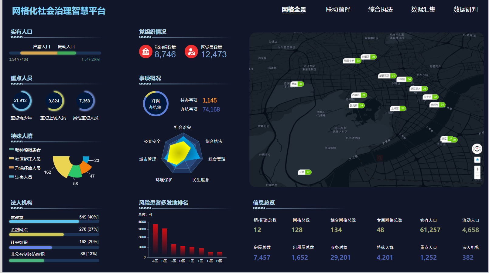Screen dimensions: 489x273
Task: Click the 其他重点人员 7,358 ring gauge
Action: (85, 101)
